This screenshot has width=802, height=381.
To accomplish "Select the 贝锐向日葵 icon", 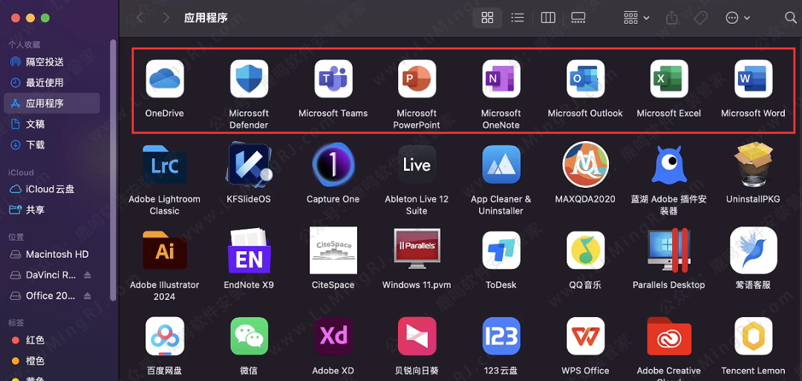I will point(417,336).
